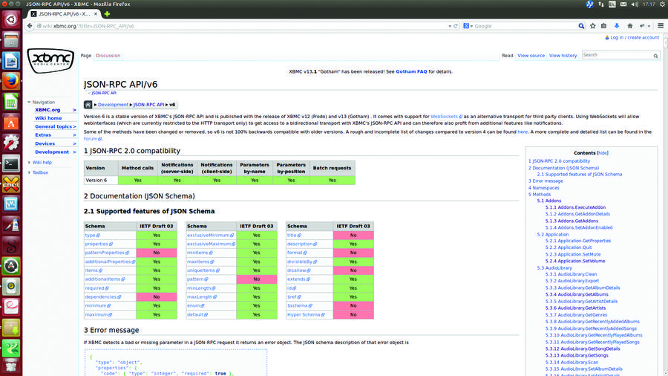
Task: Hide the Contents table via hide link
Action: click(603, 152)
